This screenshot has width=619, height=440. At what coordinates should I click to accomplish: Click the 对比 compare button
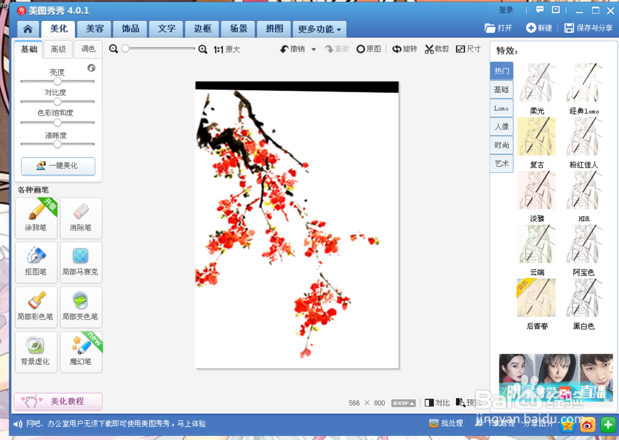(x=437, y=402)
